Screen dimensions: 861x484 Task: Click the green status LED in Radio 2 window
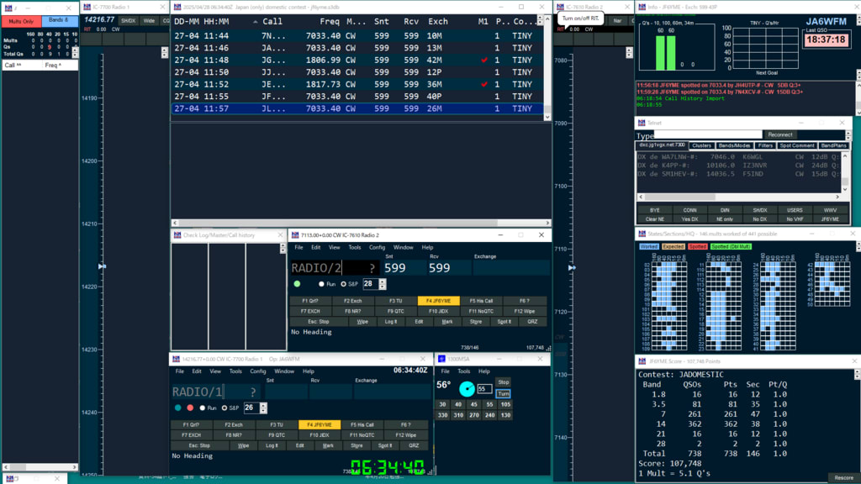point(297,284)
